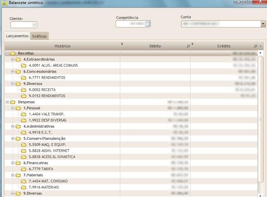This screenshot has height=197, width=267.
Task: Sort by the Histórico column header
Action: pos(62,46)
